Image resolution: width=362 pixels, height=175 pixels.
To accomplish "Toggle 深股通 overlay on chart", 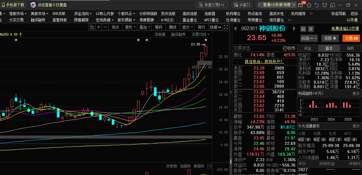I will point(160,34).
